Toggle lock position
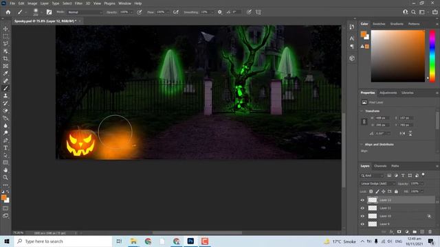440x247 pixels. click(x=384, y=191)
